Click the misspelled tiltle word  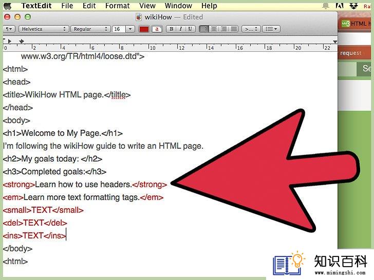point(119,95)
